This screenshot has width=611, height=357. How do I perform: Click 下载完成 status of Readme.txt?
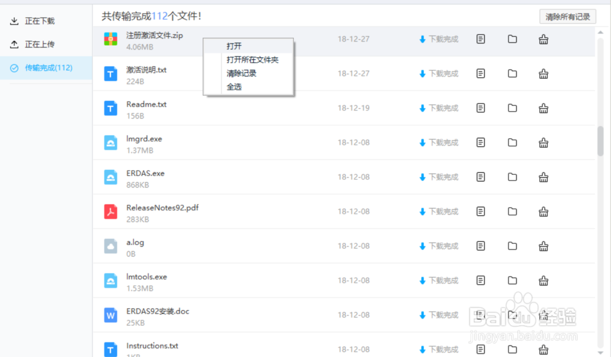coord(439,108)
